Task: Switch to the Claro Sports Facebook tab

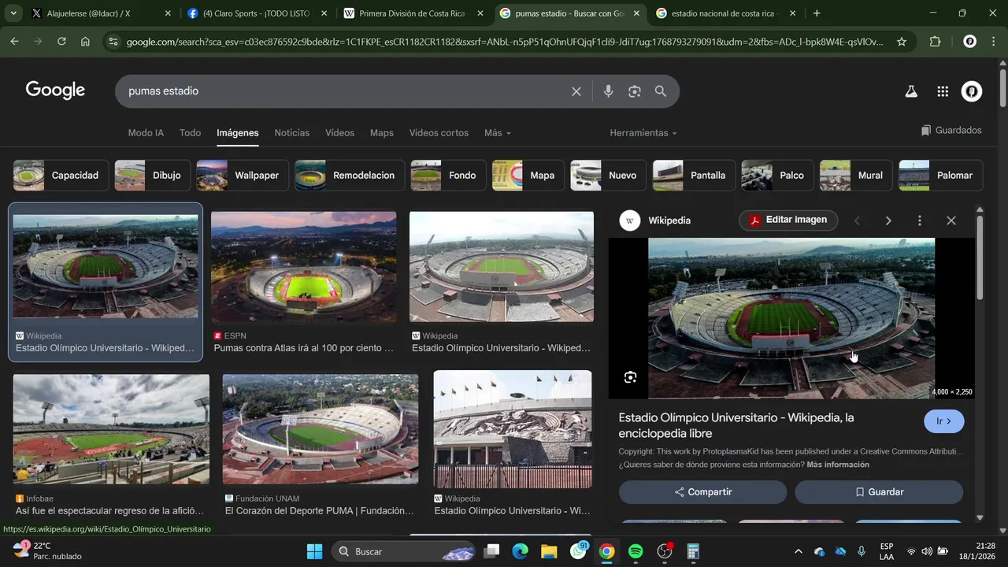Action: pos(256,13)
